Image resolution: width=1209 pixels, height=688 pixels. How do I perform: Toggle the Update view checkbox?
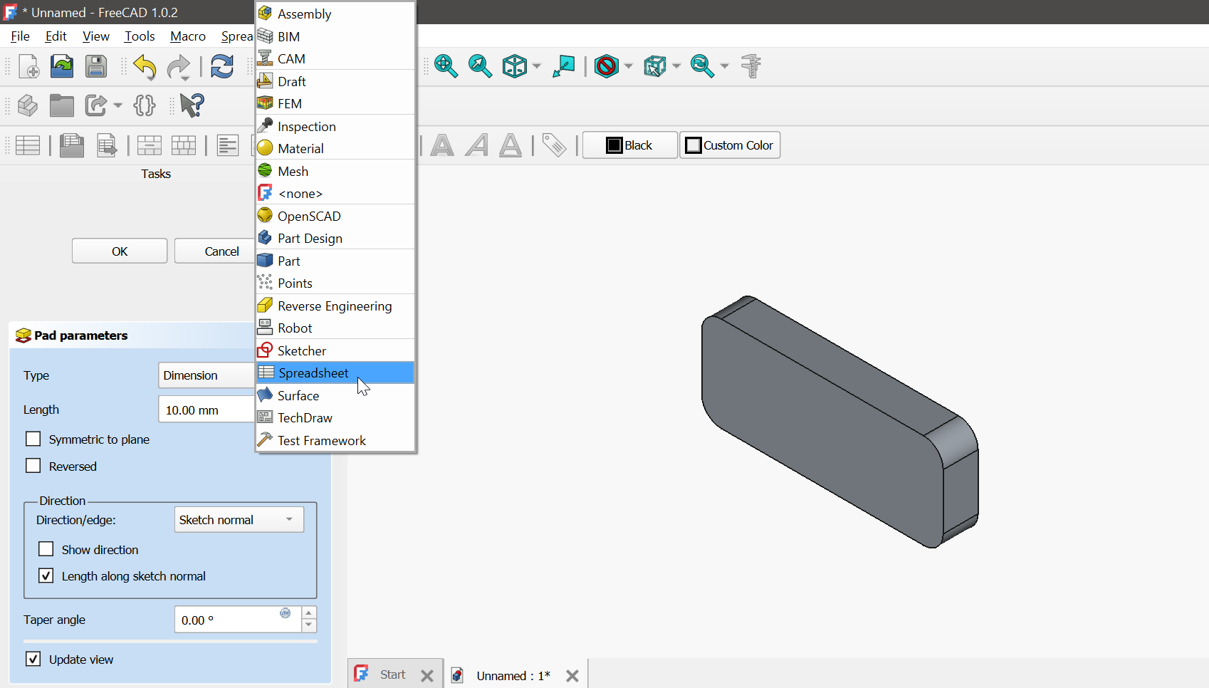[33, 660]
